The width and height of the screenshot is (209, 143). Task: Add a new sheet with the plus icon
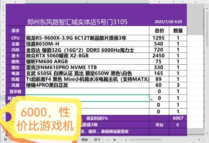115,140
